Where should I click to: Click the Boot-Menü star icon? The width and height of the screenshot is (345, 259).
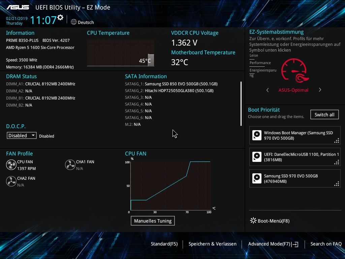tap(253, 221)
